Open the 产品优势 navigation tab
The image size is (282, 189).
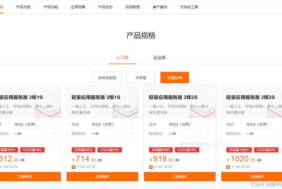point(23,7)
